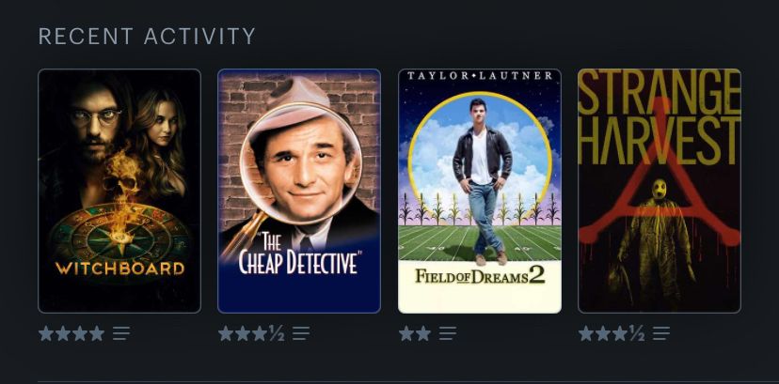Click the third star under Strange Harvest
The width and height of the screenshot is (779, 384).
pos(620,333)
